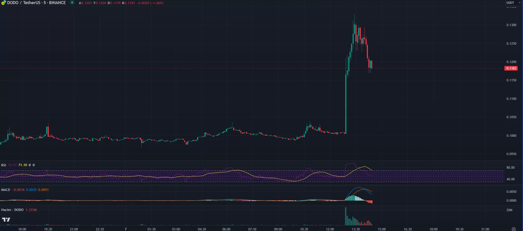Click the TradingView logo watermark
Image resolution: width=523 pixels, height=231 pixels.
pyautogui.click(x=6, y=220)
